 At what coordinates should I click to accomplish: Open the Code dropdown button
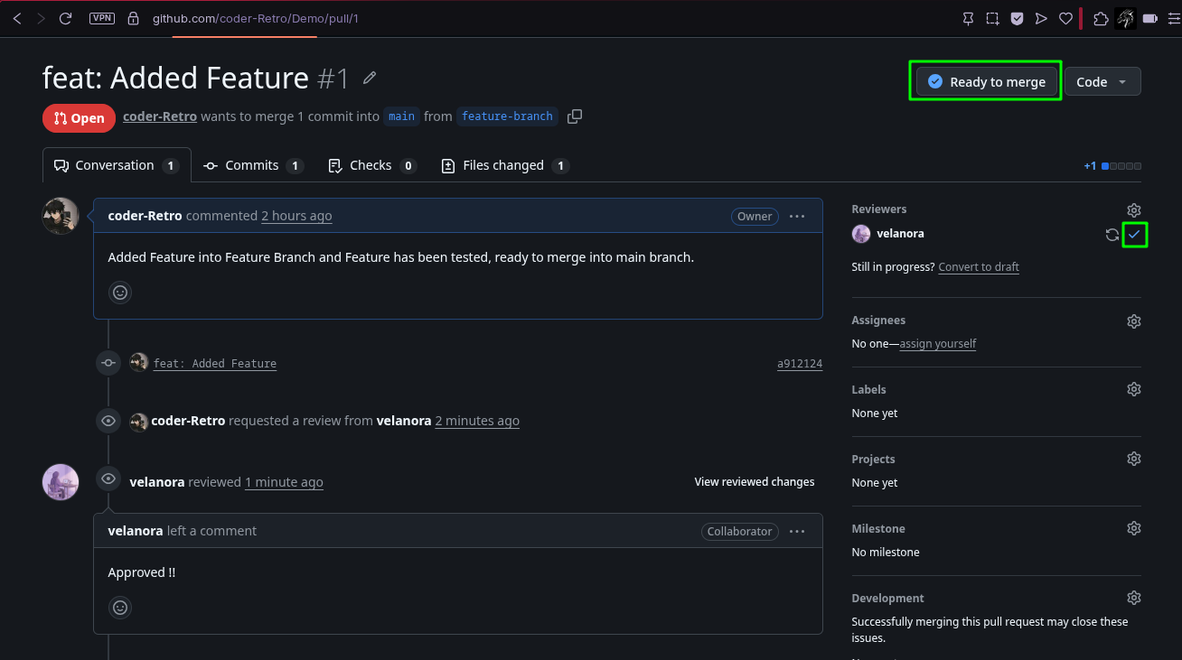(1102, 81)
